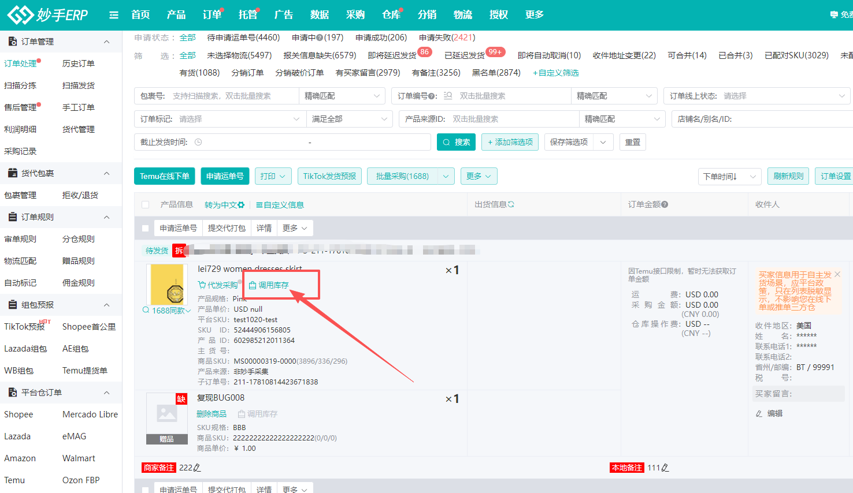Open 历史订单 in the sidebar
The height and width of the screenshot is (493, 853).
click(x=79, y=64)
